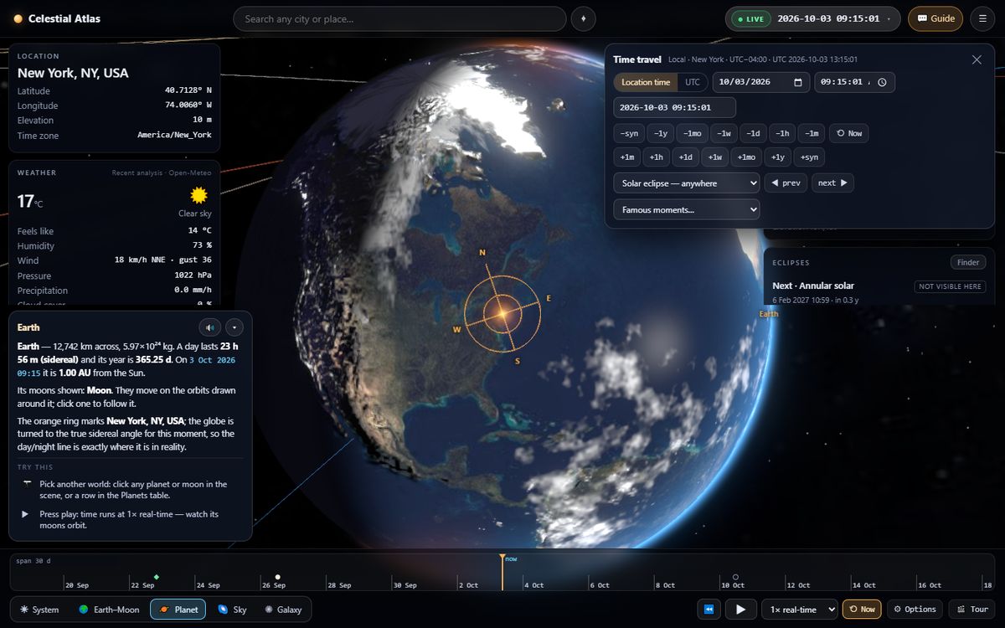Switch to Earth–Moon view
Image resolution: width=1005 pixels, height=628 pixels.
pyautogui.click(x=109, y=610)
